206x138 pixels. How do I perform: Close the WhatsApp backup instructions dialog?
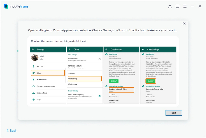click(184, 23)
